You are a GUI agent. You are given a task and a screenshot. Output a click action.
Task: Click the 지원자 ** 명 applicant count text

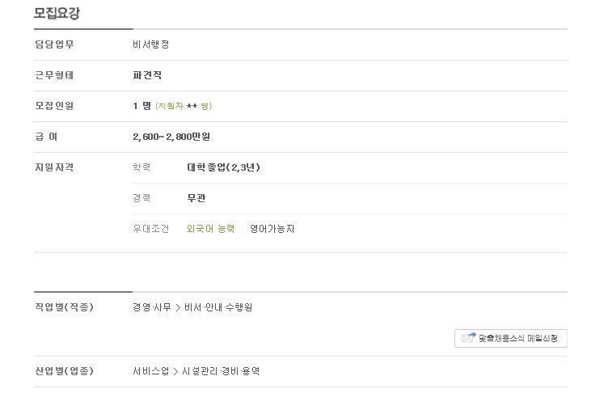pyautogui.click(x=184, y=106)
